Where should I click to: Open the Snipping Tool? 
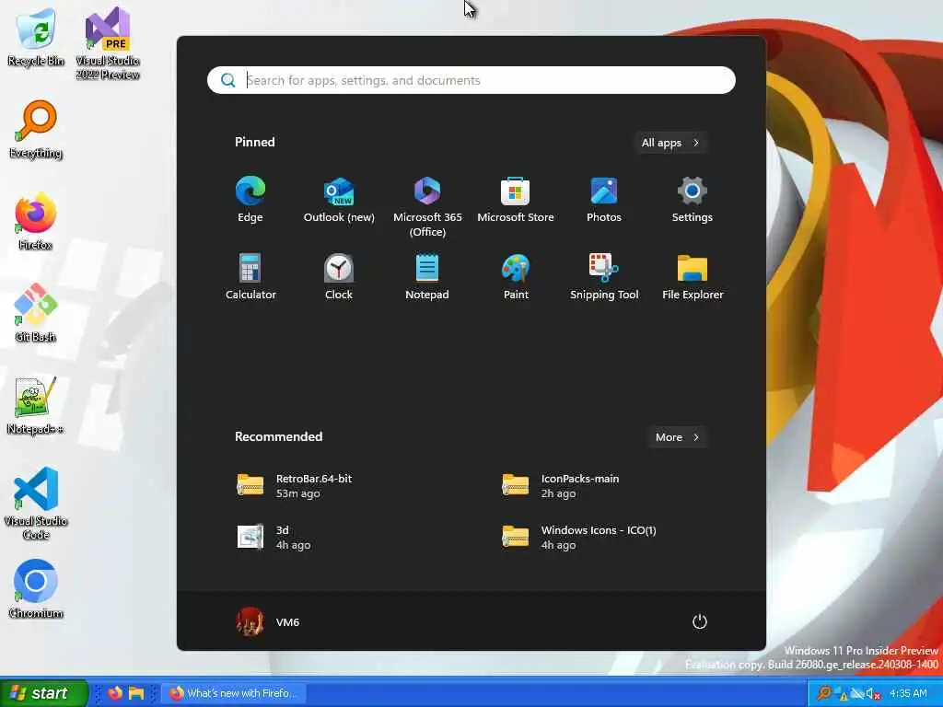pos(604,277)
